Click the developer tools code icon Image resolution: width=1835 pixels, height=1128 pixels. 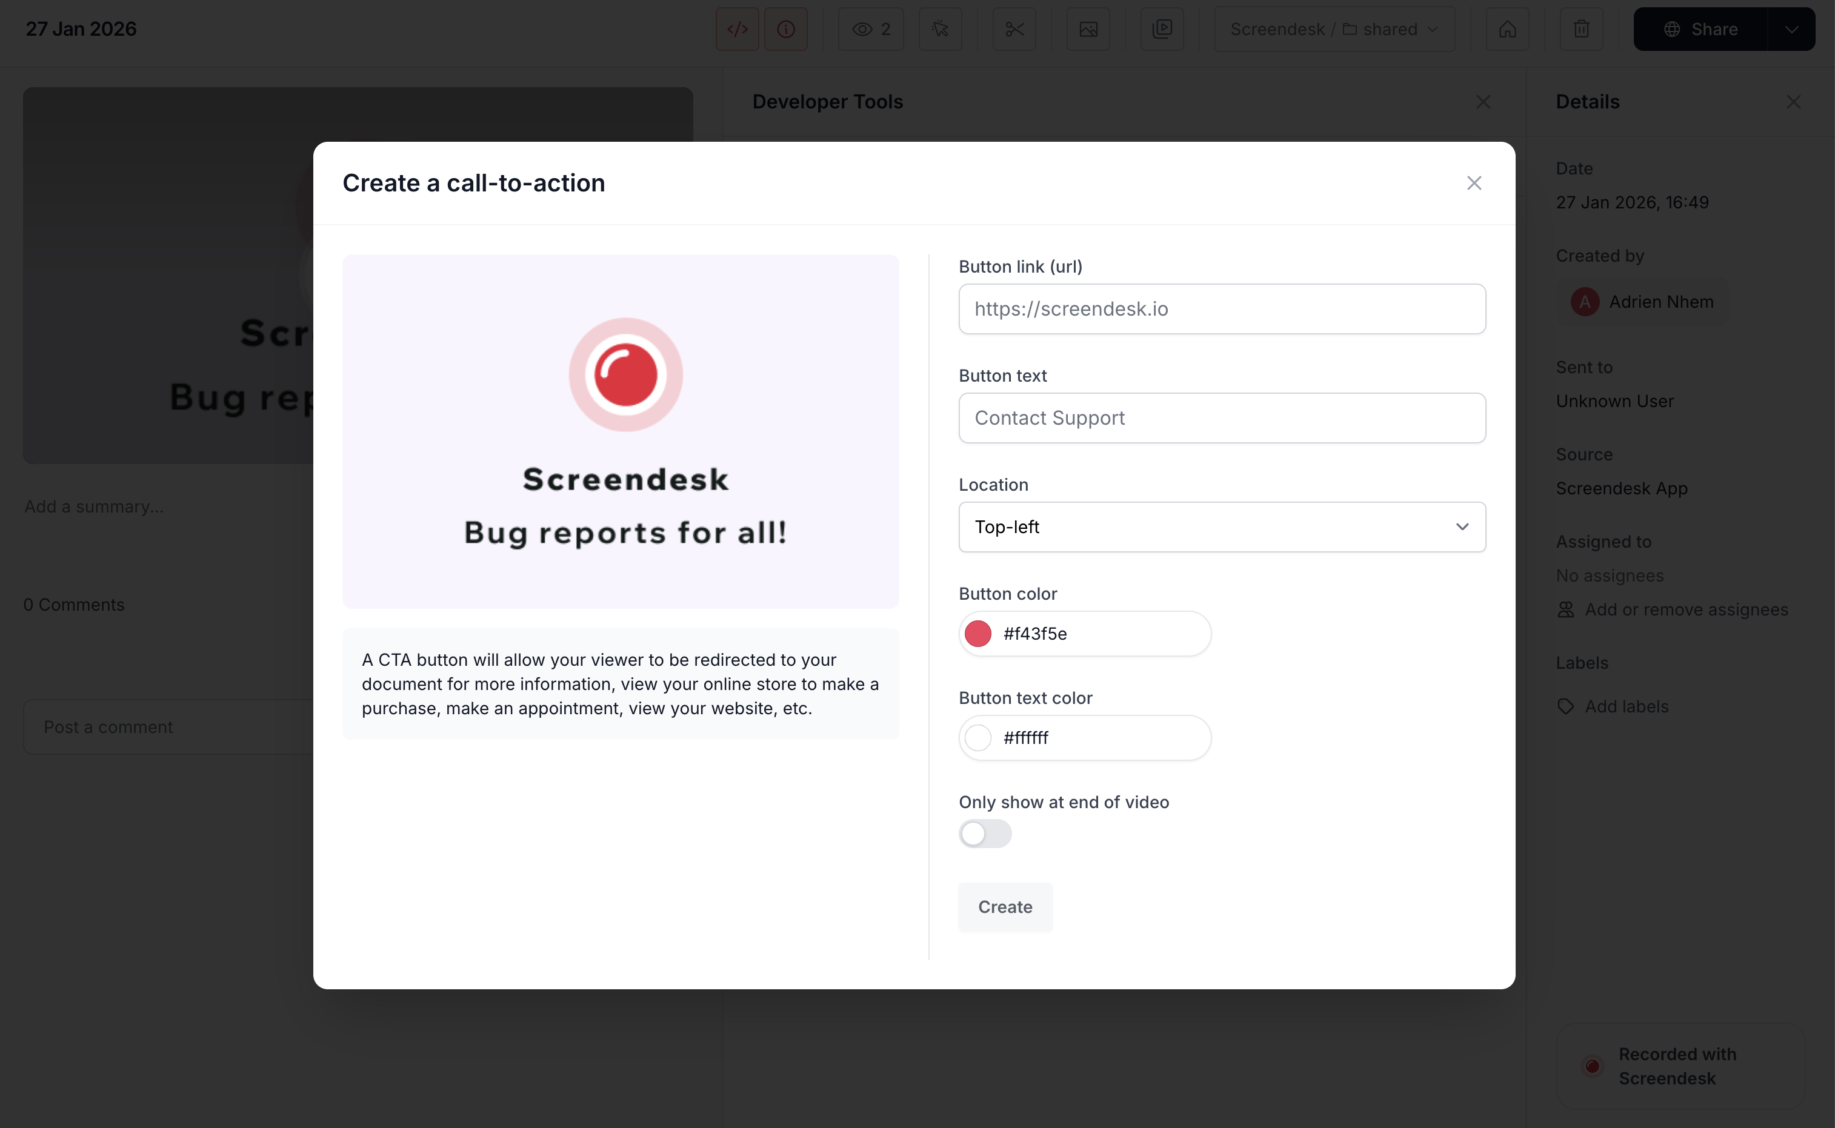738,29
